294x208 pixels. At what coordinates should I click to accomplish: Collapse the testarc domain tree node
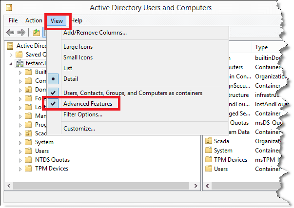click(11, 63)
